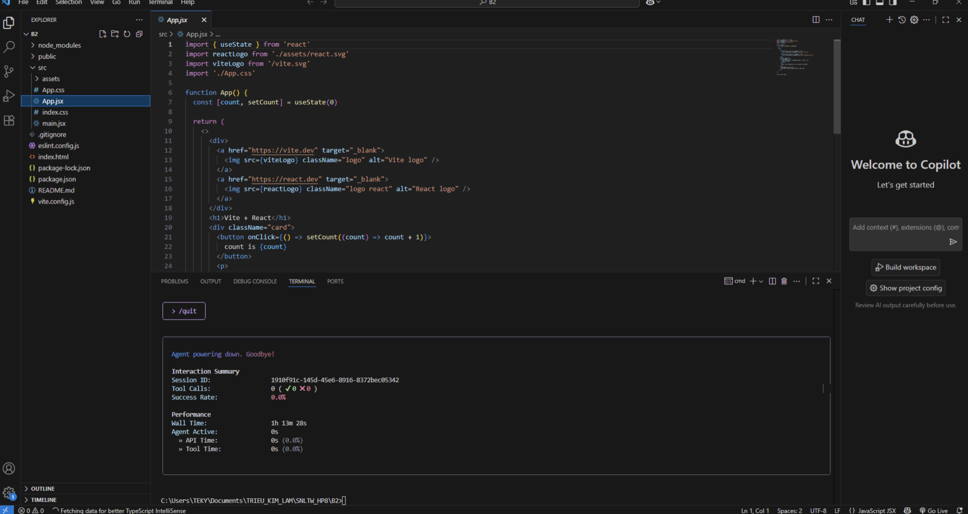Viewport: 968px width, 514px height.
Task: Open the new terminal launch profile dropdown
Action: (x=761, y=281)
